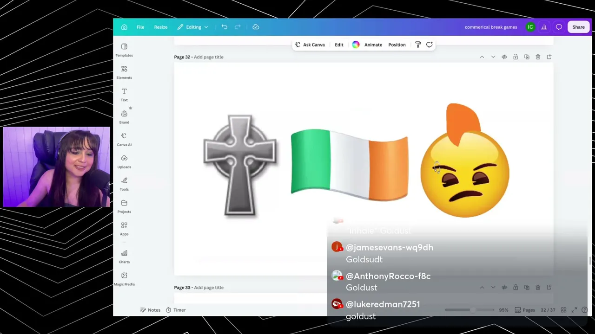Open the comments speech bubble

coord(559,27)
